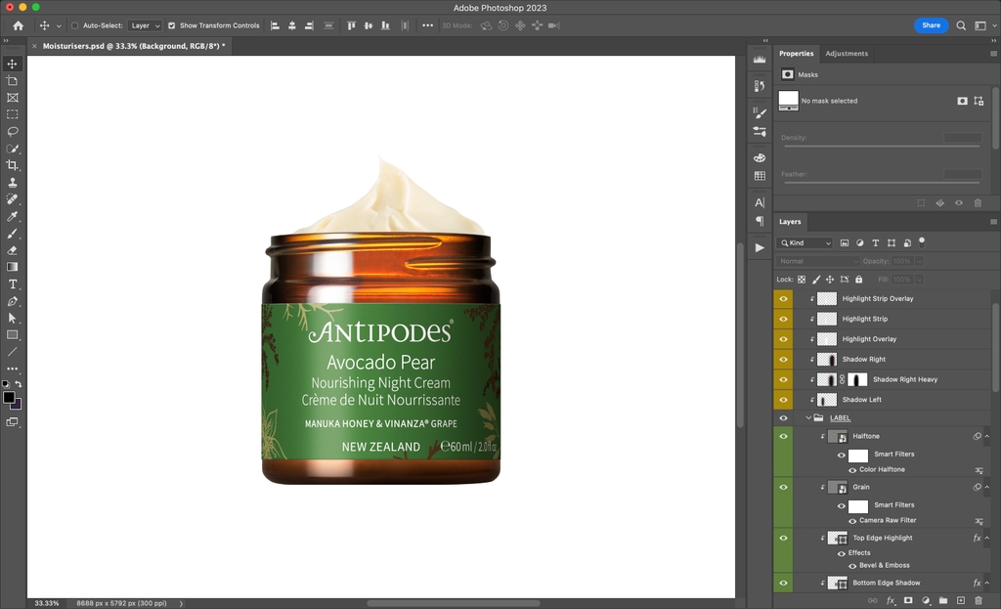This screenshot has height=609, width=1001.
Task: Collapse Halftone layer smart filters arrow
Action: (987, 436)
